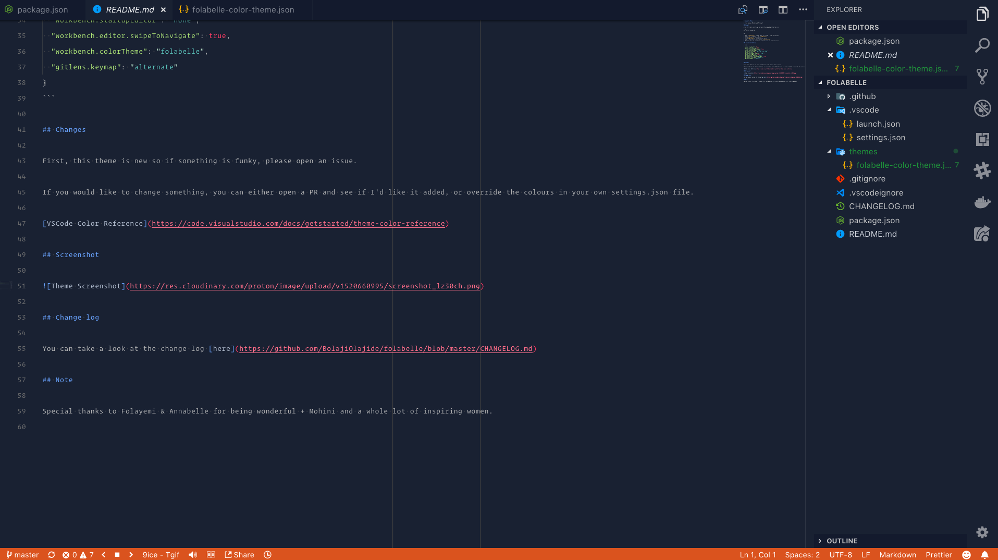This screenshot has width=998, height=560.
Task: Click the GitHub CHANGELOG.md URL
Action: click(386, 349)
